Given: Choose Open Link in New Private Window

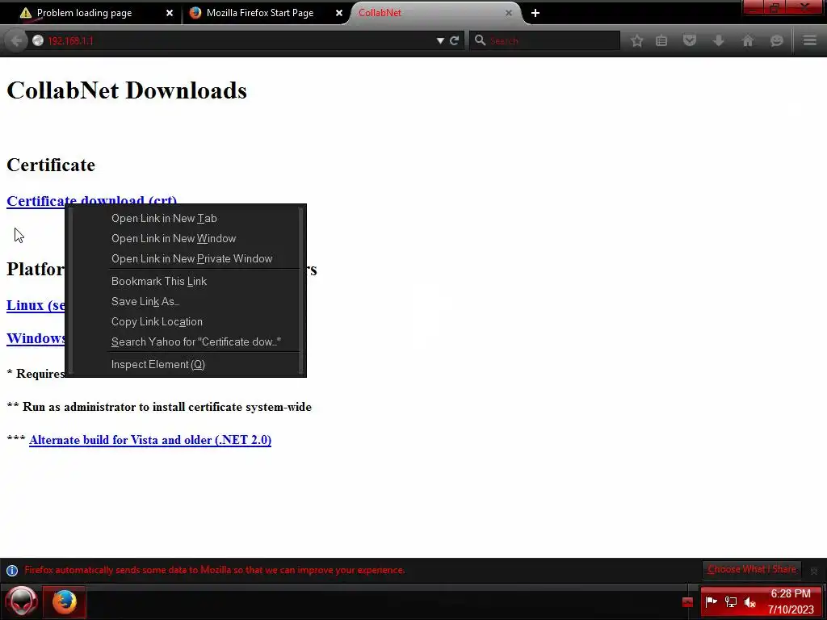Looking at the screenshot, I should [x=185, y=258].
